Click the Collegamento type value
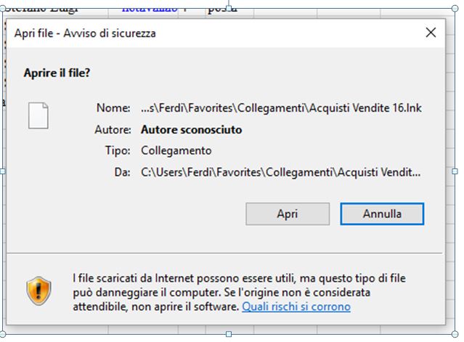The width and height of the screenshot is (464, 342). (x=176, y=150)
